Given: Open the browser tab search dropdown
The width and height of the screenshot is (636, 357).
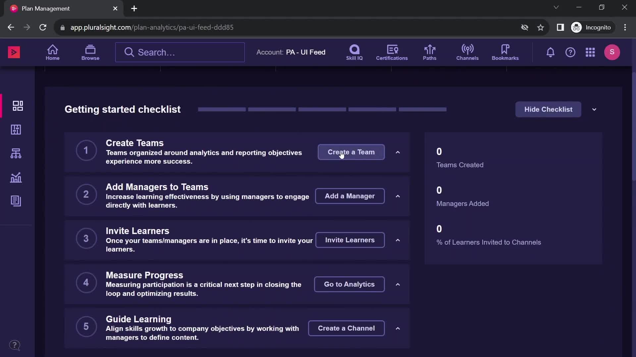Looking at the screenshot, I should click(556, 7).
